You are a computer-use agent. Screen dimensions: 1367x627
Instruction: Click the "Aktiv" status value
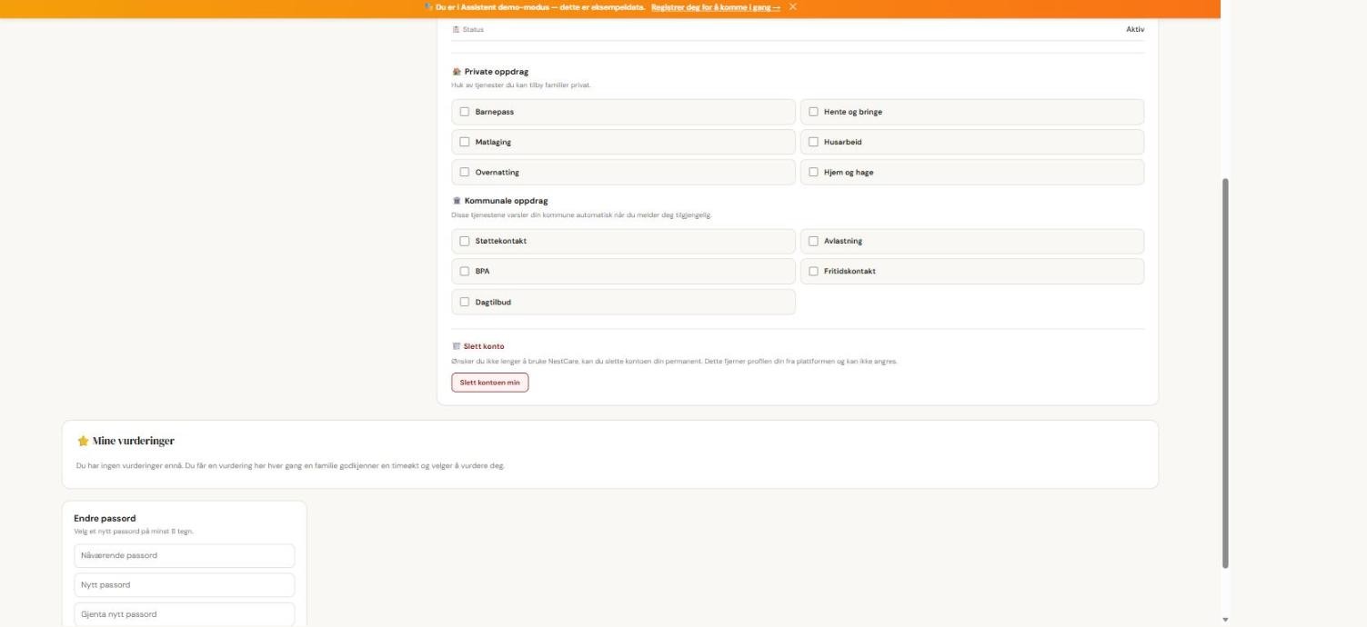point(1135,30)
